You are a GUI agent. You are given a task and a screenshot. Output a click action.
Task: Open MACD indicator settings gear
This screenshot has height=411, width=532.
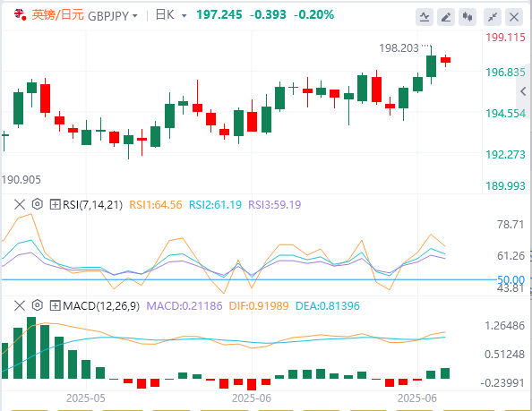(38, 305)
